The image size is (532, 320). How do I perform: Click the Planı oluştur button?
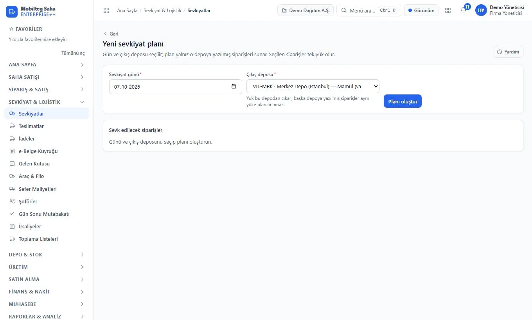(403, 101)
